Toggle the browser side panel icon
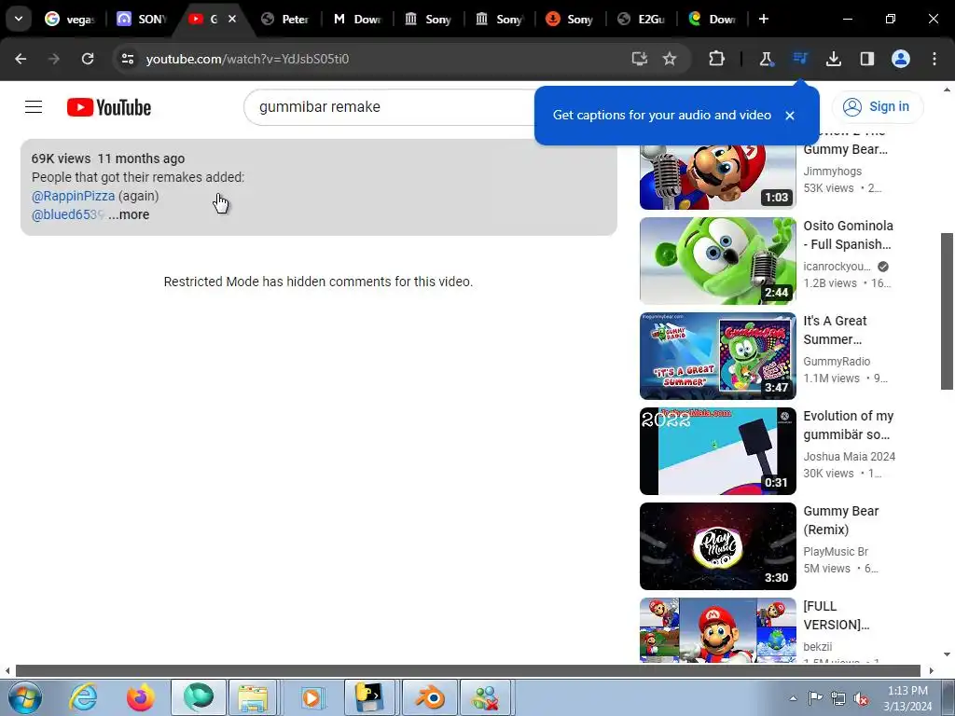Screen dimensions: 955x716 point(866,59)
